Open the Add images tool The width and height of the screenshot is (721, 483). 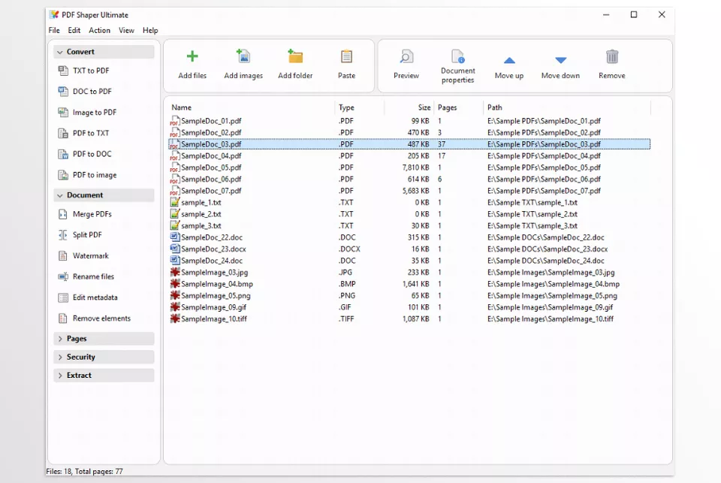pyautogui.click(x=243, y=57)
